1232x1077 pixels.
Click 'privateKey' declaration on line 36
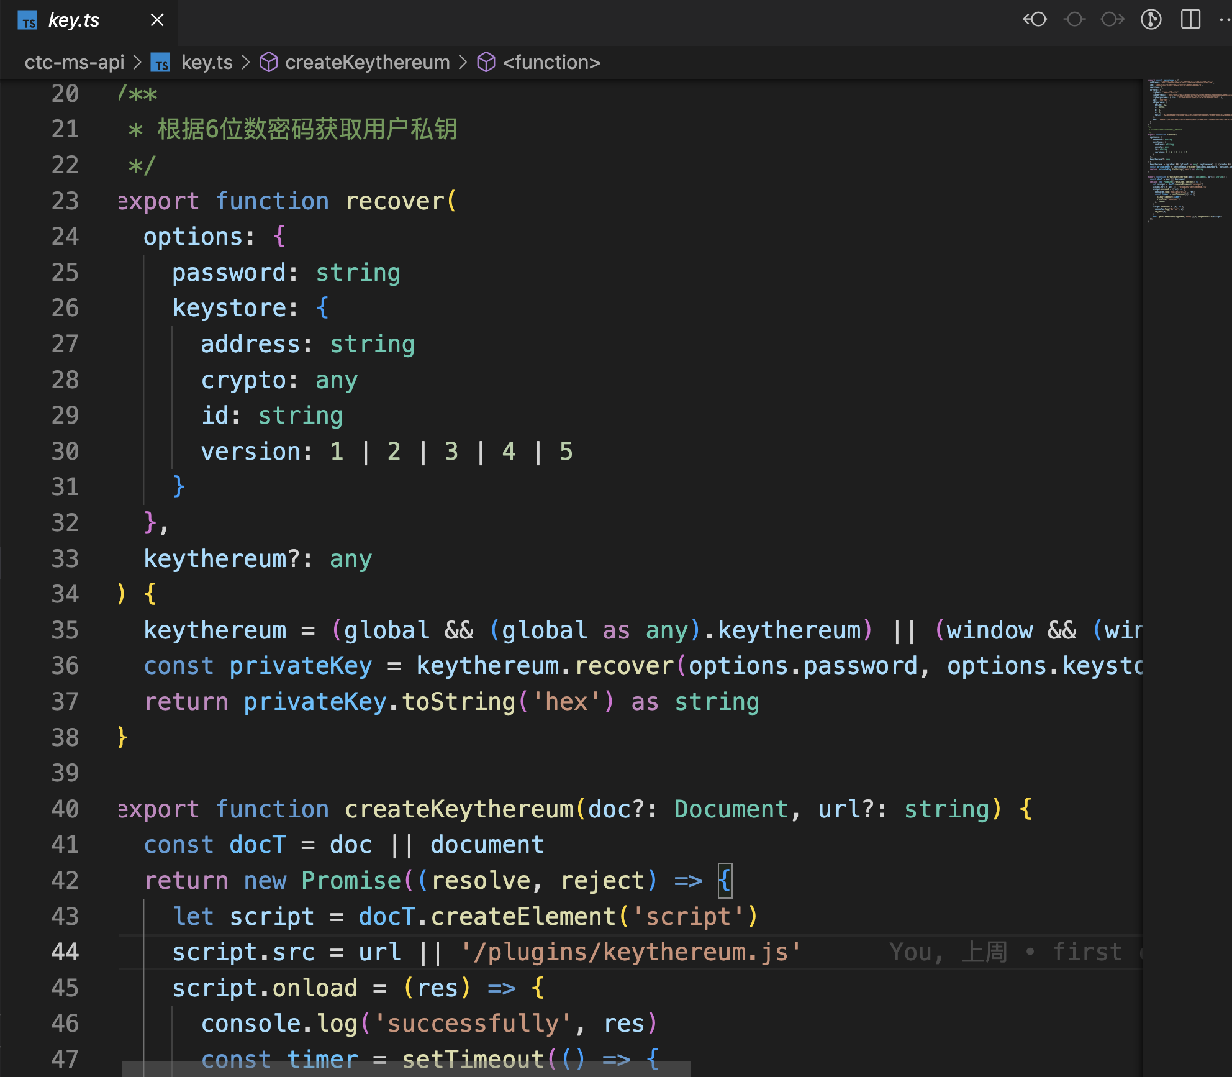point(301,666)
